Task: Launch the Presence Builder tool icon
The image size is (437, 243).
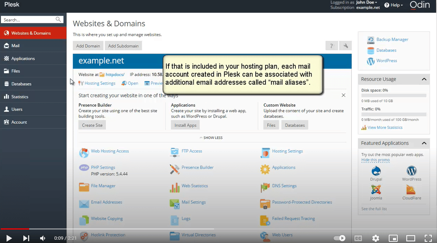Action: (174, 169)
